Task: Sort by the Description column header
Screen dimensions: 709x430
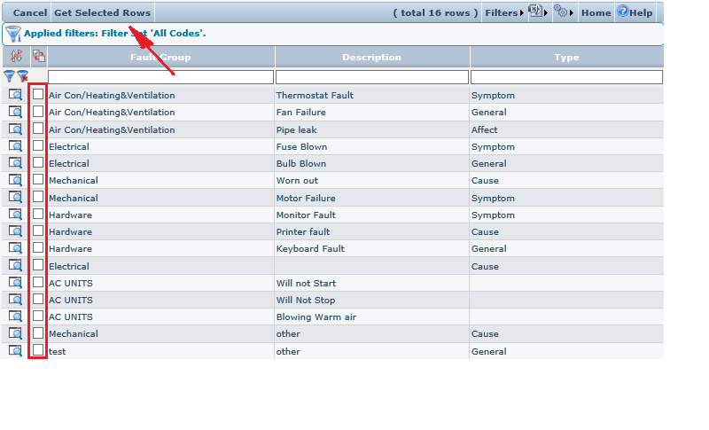Action: tap(371, 58)
